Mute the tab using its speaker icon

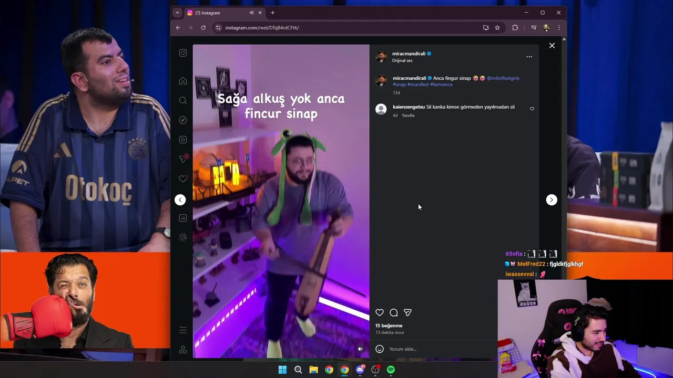(251, 13)
